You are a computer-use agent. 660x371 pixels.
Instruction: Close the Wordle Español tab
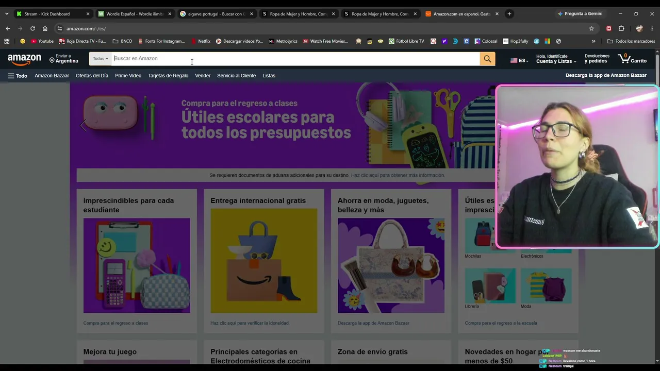coord(170,14)
